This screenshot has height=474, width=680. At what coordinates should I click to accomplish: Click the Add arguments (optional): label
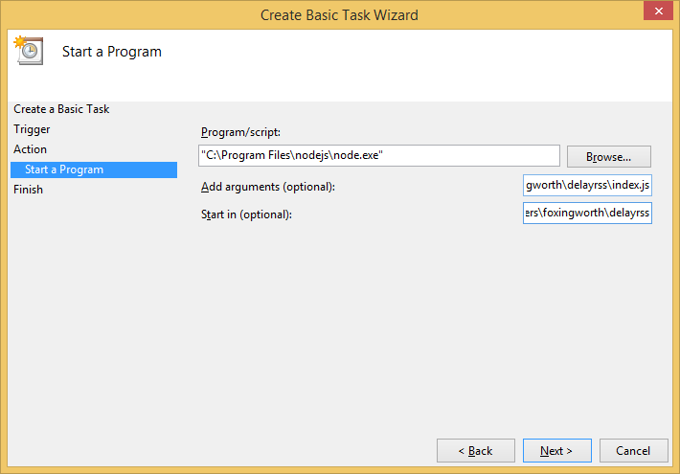(268, 187)
